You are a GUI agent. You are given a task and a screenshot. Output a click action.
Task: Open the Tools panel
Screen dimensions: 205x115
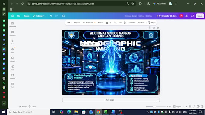[x=12, y=68]
